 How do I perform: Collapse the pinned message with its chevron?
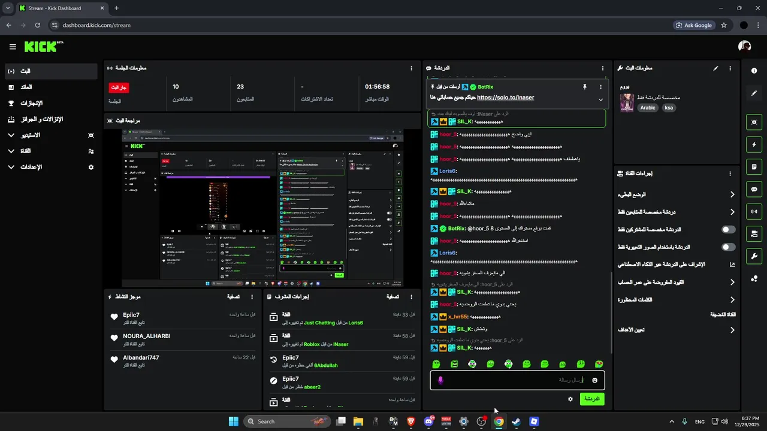click(x=600, y=100)
